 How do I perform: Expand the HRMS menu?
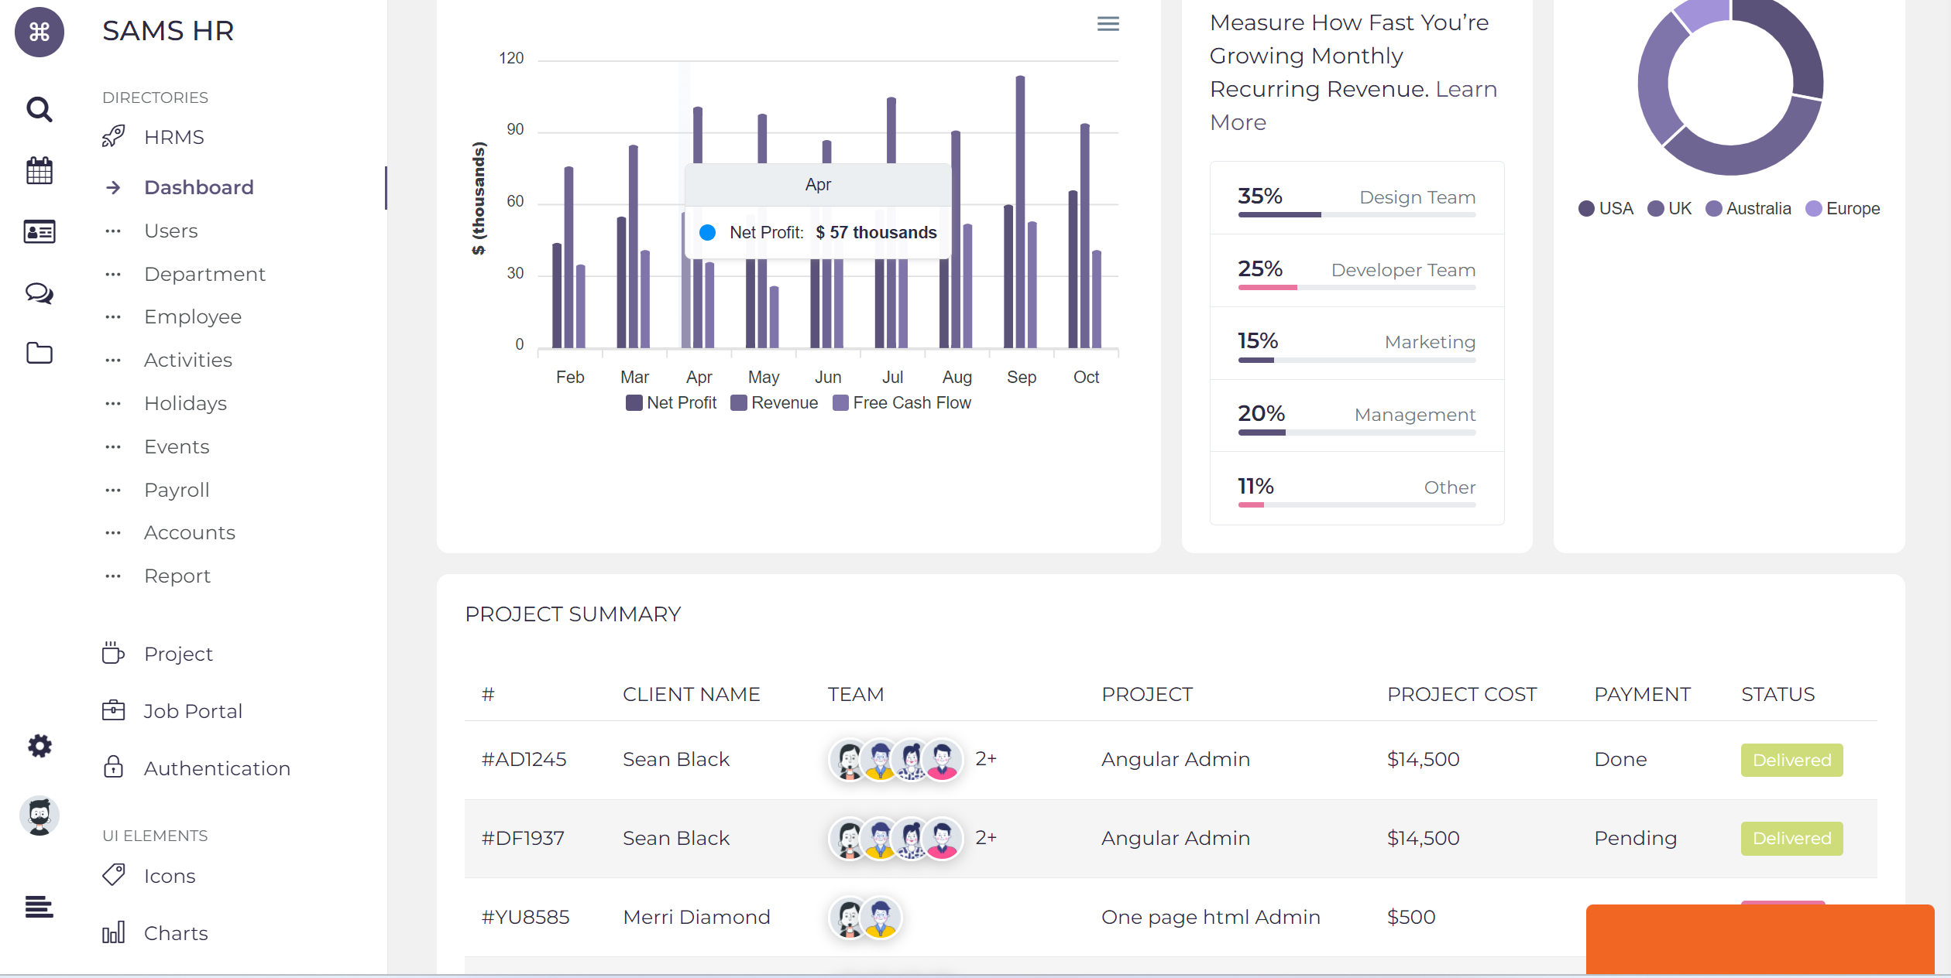point(174,137)
